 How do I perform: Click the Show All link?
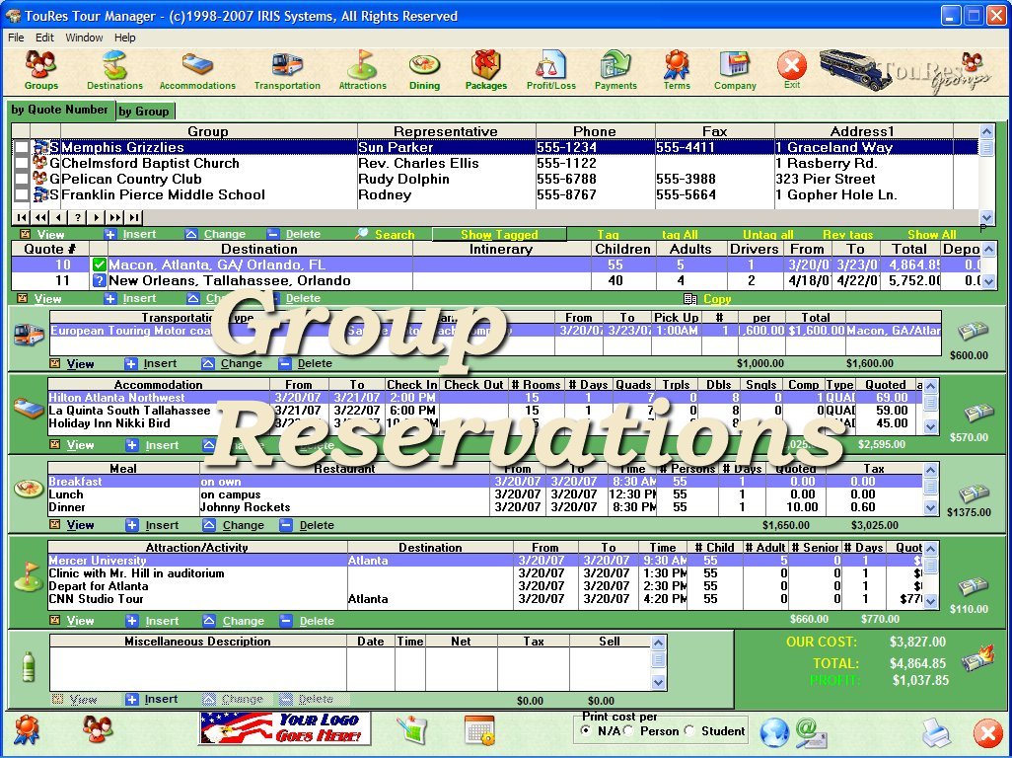click(x=931, y=234)
